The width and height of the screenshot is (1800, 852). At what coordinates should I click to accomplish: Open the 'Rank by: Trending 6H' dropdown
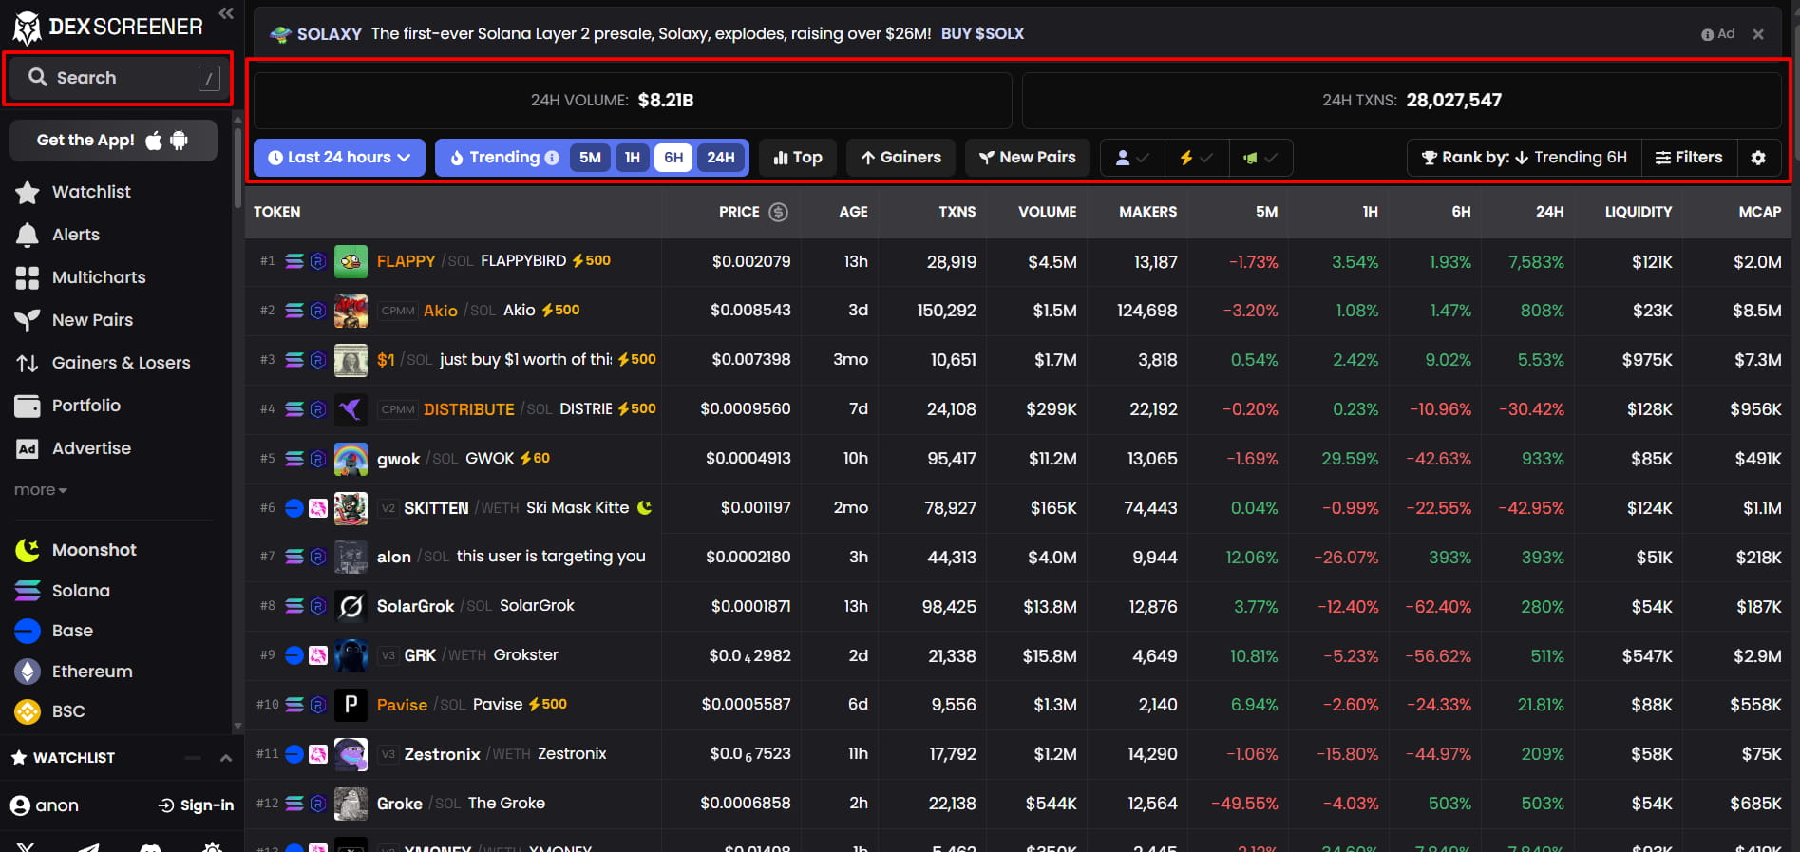(1525, 158)
